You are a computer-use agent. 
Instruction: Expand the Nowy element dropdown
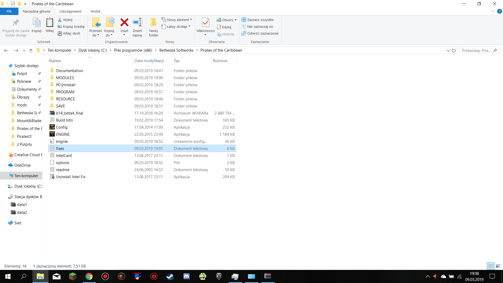point(191,20)
